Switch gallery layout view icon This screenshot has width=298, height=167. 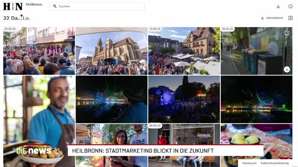[x=291, y=18]
